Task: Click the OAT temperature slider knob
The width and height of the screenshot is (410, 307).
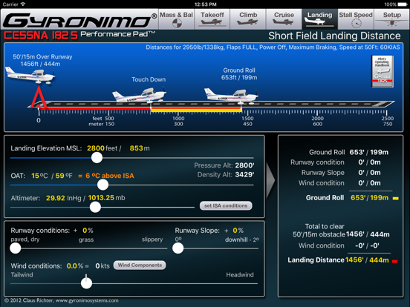Action: click(x=102, y=185)
